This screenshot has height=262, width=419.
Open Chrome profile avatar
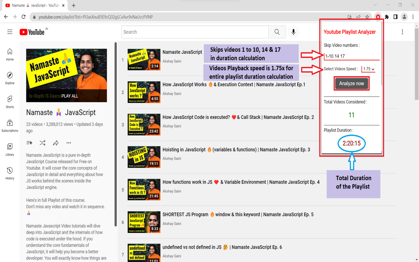click(404, 17)
